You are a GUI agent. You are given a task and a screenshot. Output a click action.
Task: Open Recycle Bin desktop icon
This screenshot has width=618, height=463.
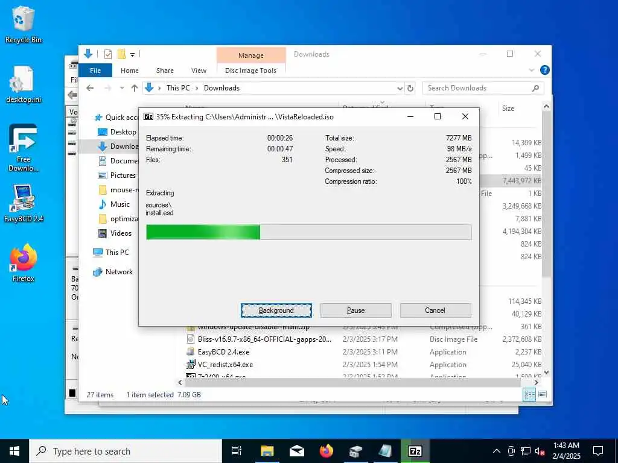[x=24, y=25]
